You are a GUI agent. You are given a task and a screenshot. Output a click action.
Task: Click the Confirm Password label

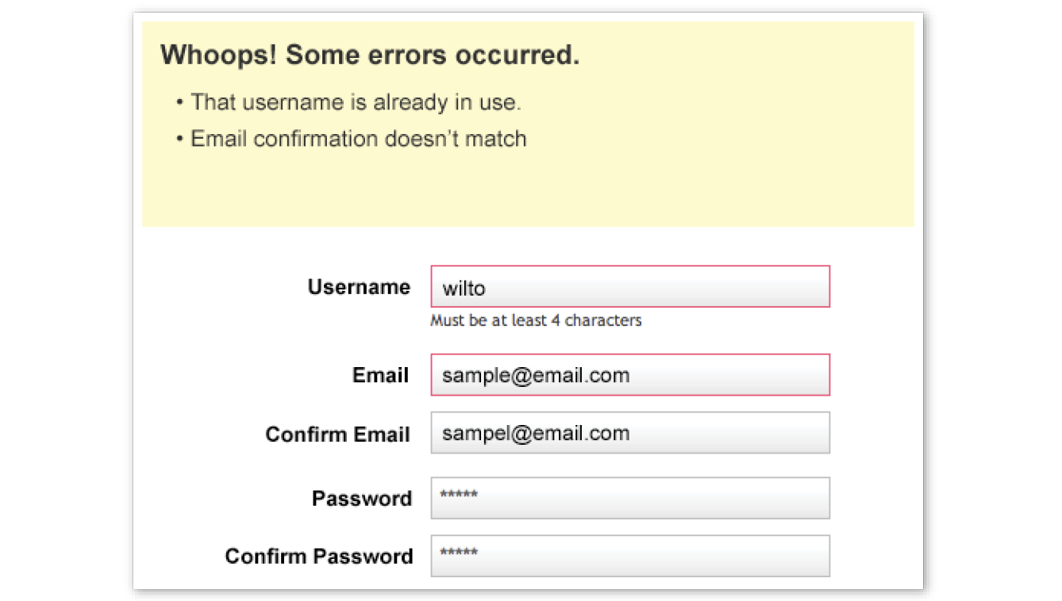click(319, 557)
